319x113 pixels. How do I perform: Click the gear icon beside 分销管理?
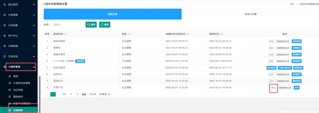click(5, 46)
